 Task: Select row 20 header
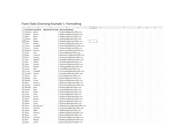click(23, 73)
